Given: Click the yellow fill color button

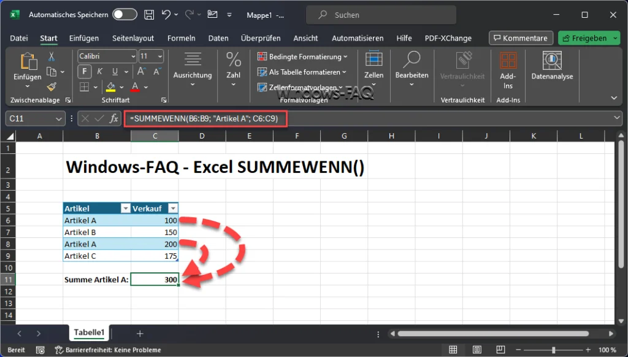Looking at the screenshot, I should pos(111,86).
